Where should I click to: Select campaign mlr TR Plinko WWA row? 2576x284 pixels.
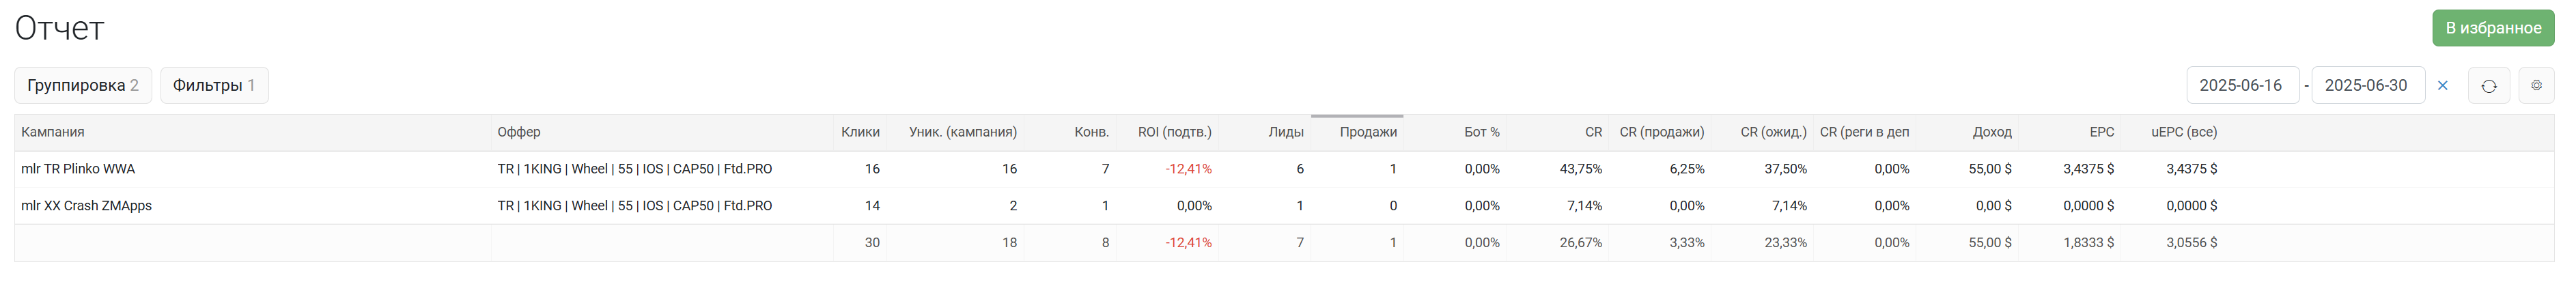(1284, 169)
